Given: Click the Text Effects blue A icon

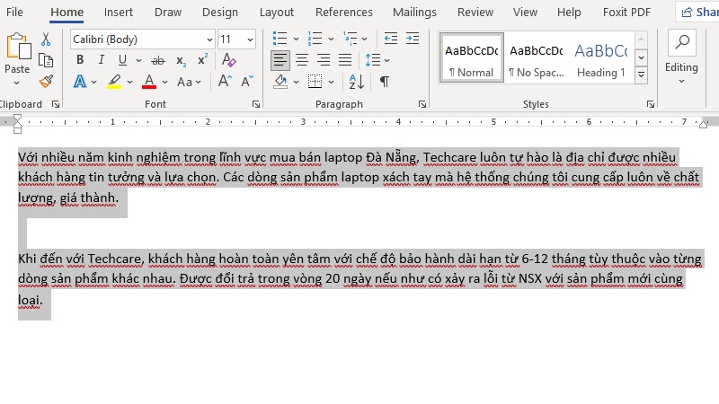Looking at the screenshot, I should (x=80, y=82).
